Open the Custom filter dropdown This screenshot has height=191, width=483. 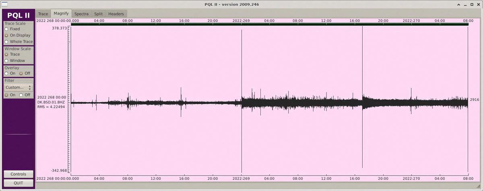coord(19,87)
